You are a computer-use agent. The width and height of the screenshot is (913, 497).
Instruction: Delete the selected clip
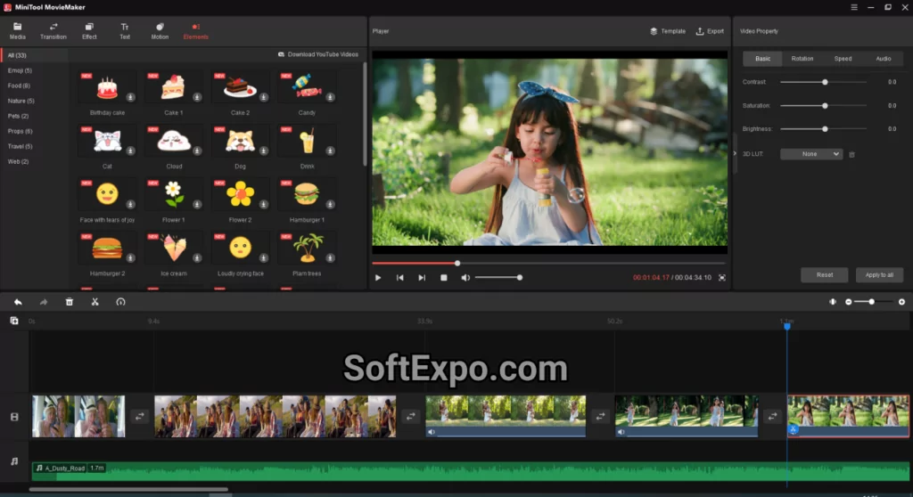click(70, 302)
